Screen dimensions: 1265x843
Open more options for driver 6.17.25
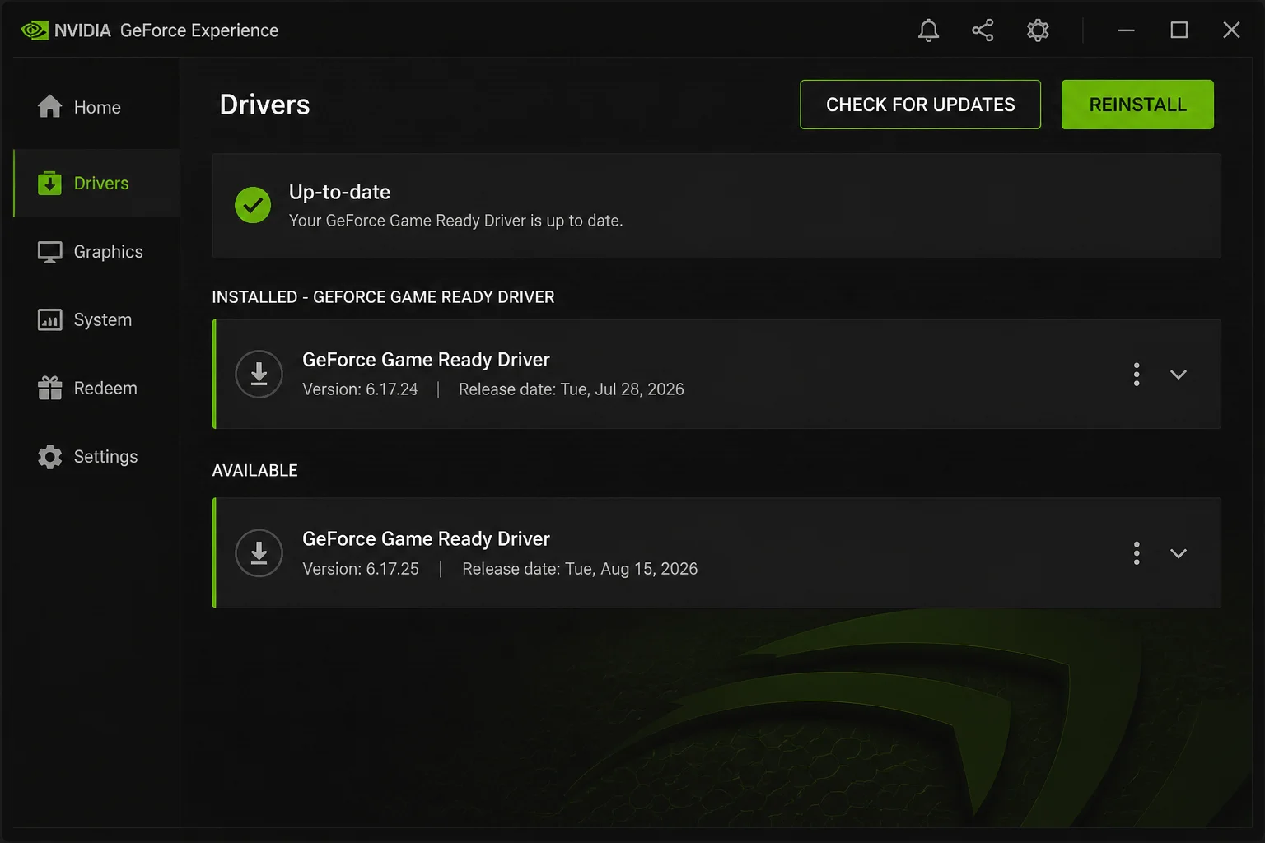click(x=1137, y=552)
